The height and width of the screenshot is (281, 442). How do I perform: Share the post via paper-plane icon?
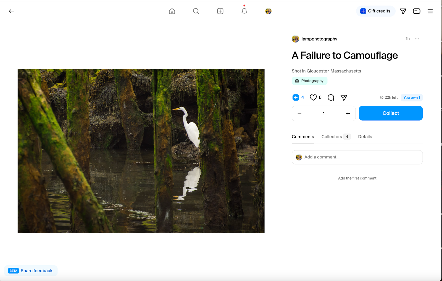(344, 98)
